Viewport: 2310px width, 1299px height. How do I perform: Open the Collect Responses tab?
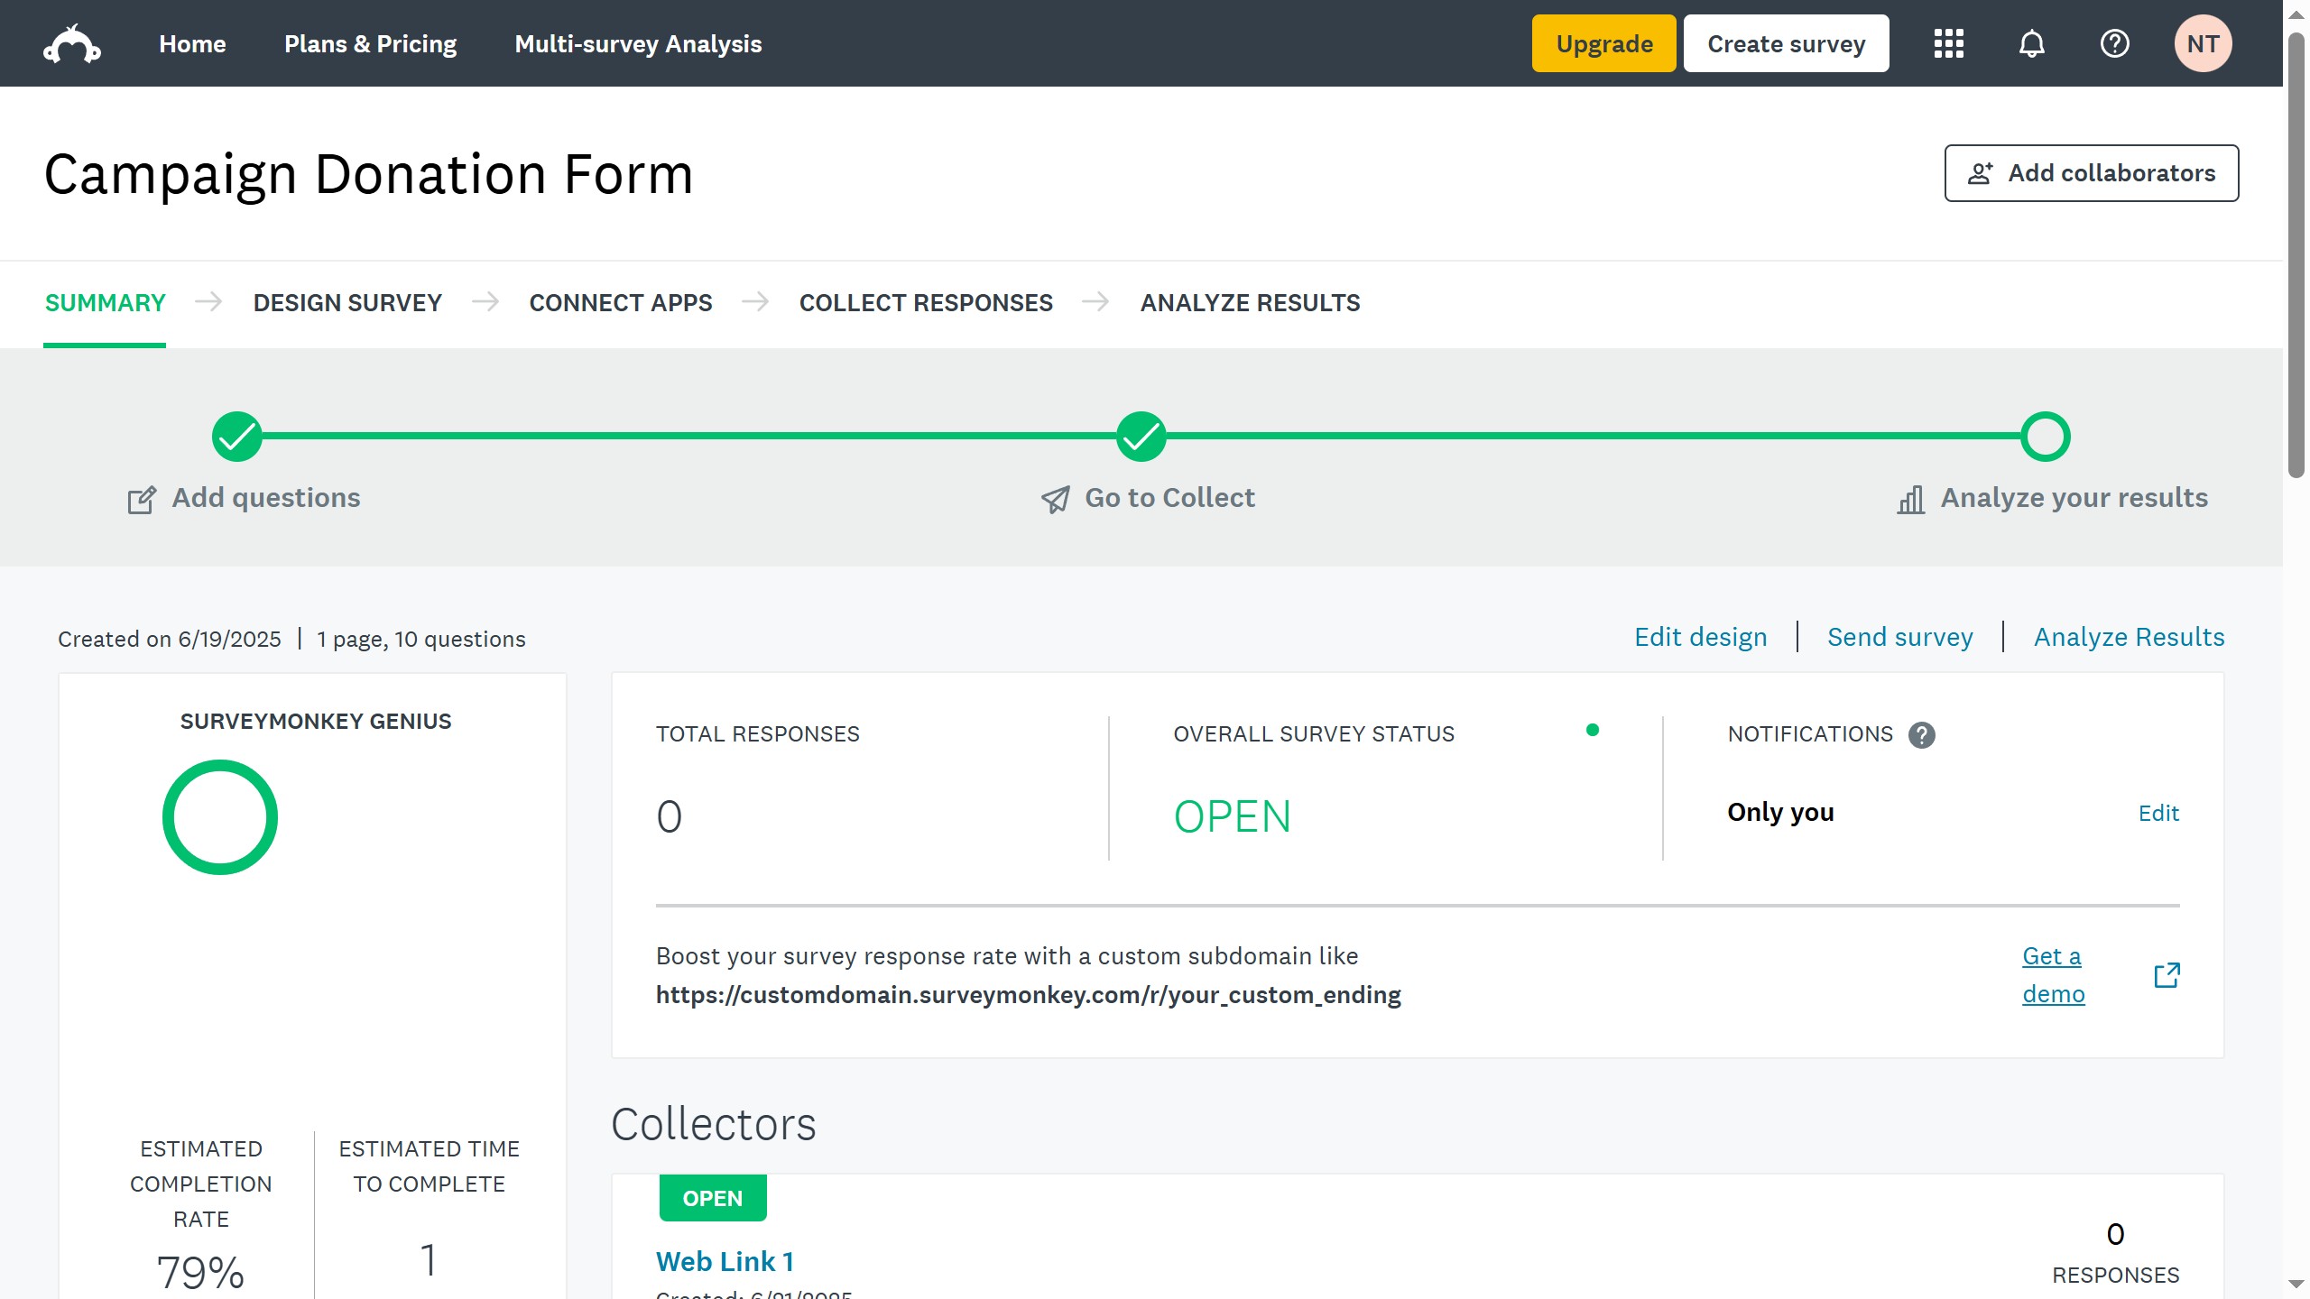pos(926,303)
